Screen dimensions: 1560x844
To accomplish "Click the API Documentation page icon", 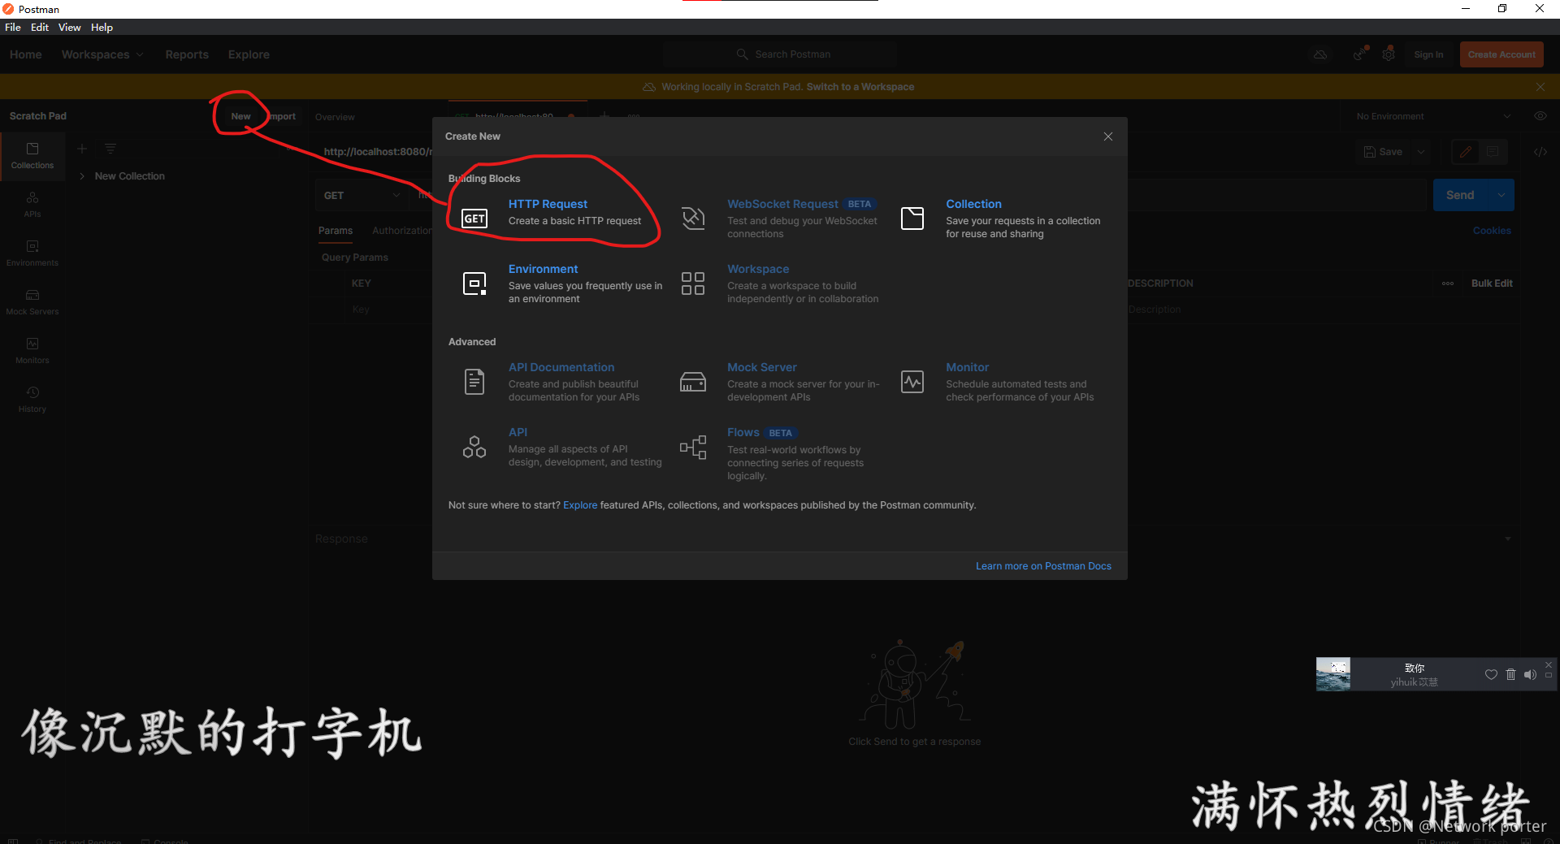I will [474, 381].
